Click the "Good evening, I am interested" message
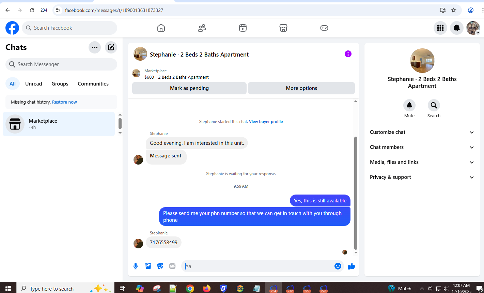 (197, 143)
